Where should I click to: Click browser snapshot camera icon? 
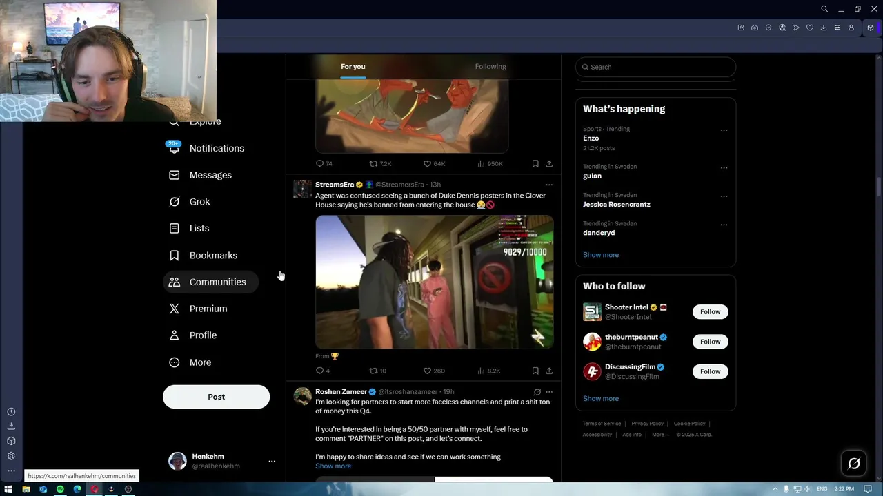pos(755,28)
